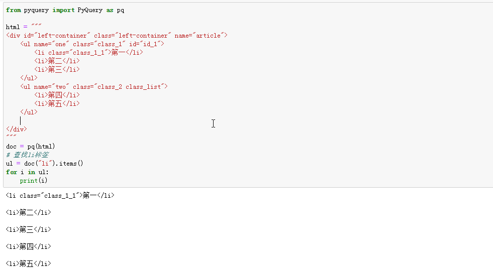The height and width of the screenshot is (270, 493).
Task: Click the ul = doc("li").items() line
Action: click(45, 164)
